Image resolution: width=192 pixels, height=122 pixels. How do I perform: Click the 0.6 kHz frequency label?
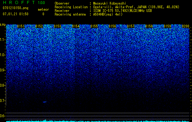point(2,116)
